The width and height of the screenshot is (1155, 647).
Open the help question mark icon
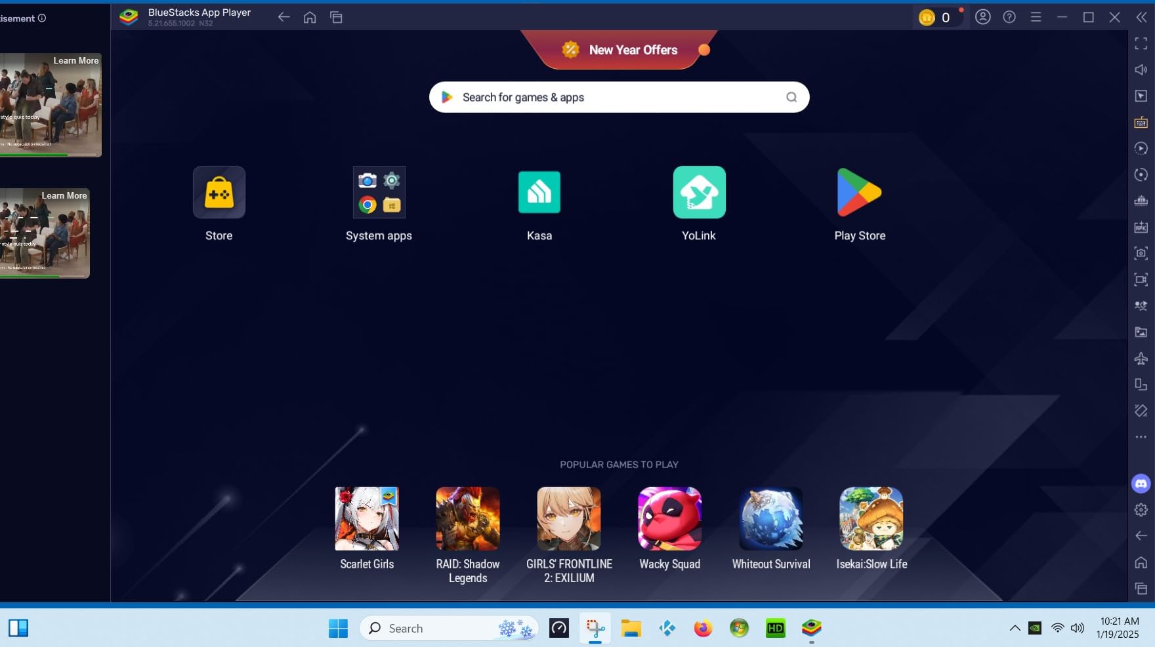[x=1009, y=17]
